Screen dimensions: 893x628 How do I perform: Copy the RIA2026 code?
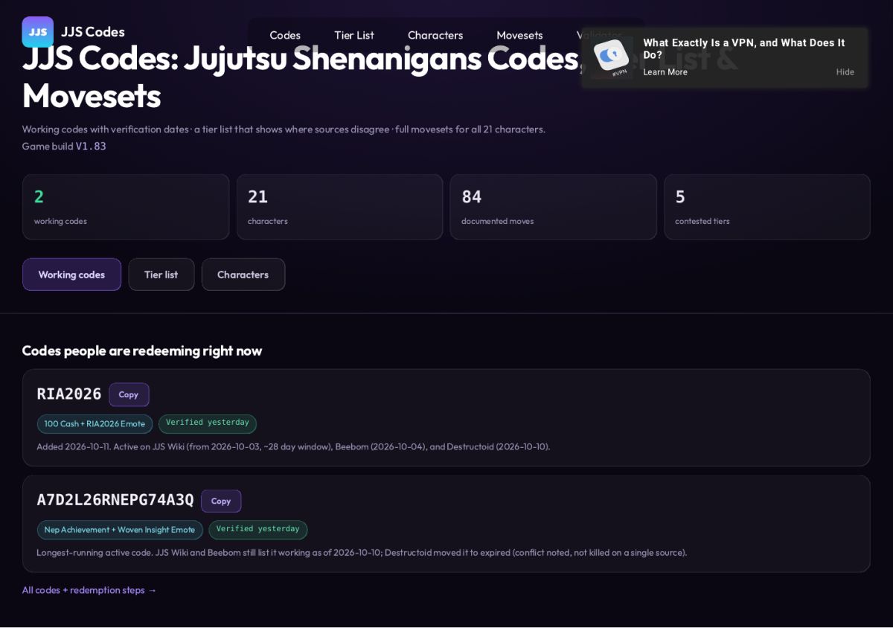point(129,394)
